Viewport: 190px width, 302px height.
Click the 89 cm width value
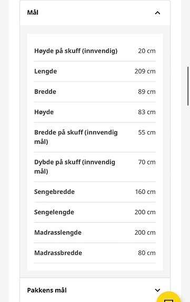pos(147,92)
